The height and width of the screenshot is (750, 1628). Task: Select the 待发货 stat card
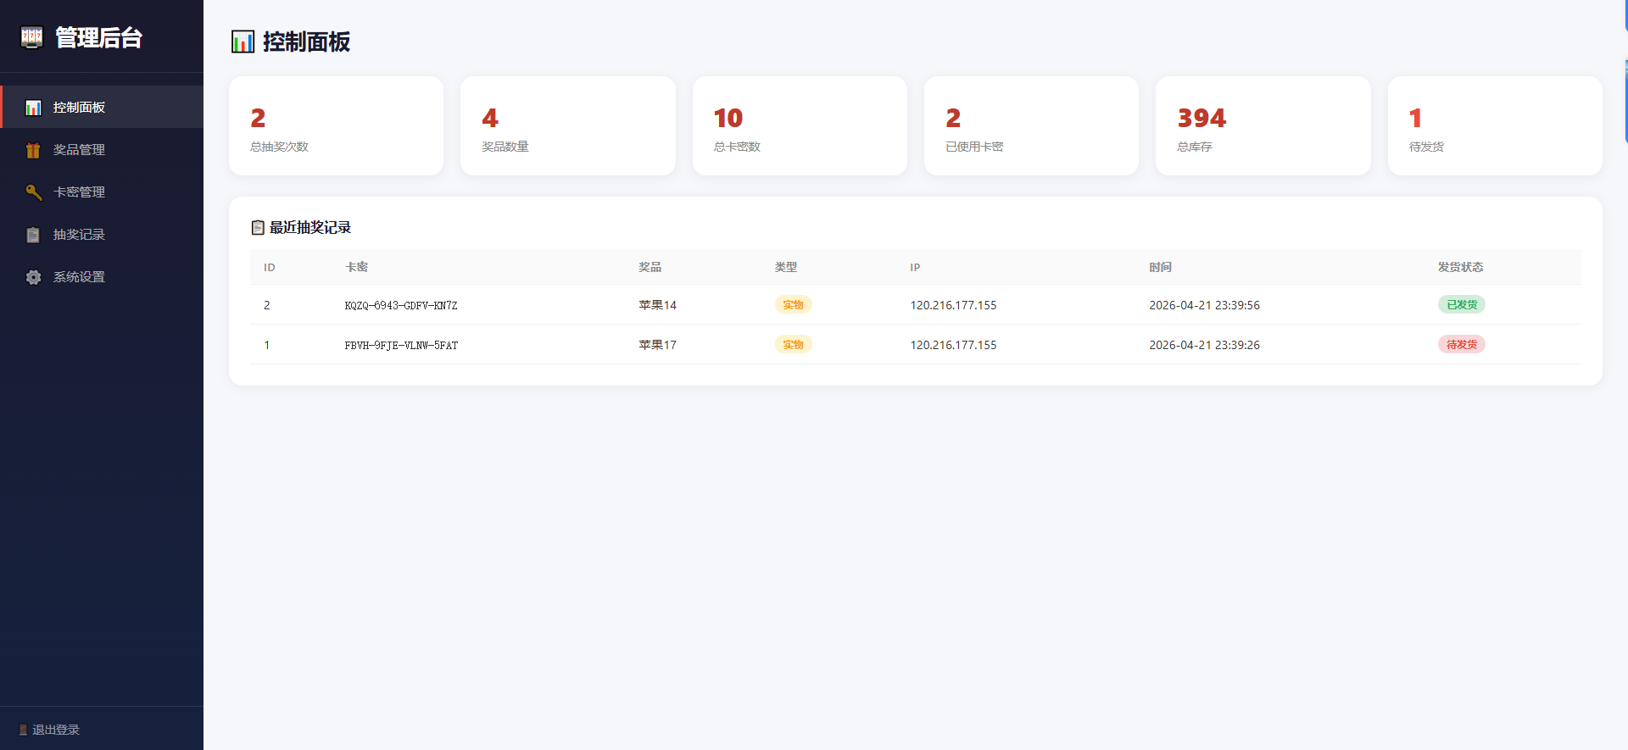click(1494, 126)
